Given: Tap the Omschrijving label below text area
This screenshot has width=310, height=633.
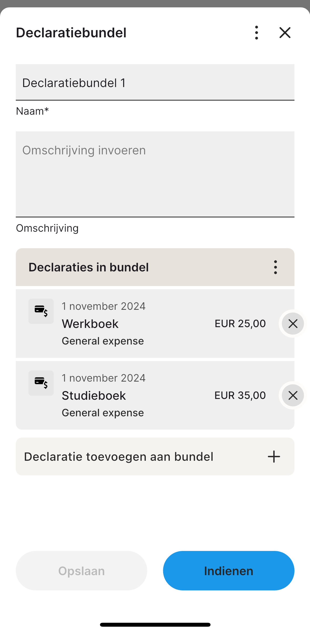Looking at the screenshot, I should pyautogui.click(x=47, y=228).
